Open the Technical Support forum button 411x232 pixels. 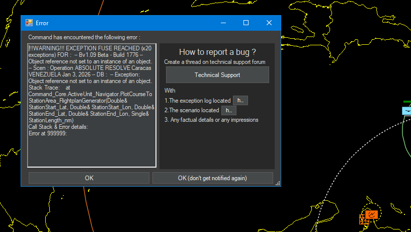coord(217,74)
